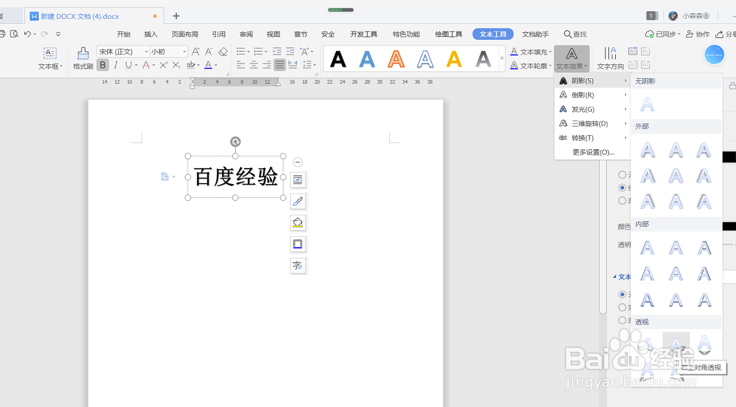736x407 pixels.
Task: Choose the yellow filled A text style
Action: tap(454, 59)
